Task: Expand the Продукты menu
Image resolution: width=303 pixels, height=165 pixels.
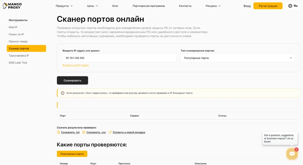Action: [64, 6]
